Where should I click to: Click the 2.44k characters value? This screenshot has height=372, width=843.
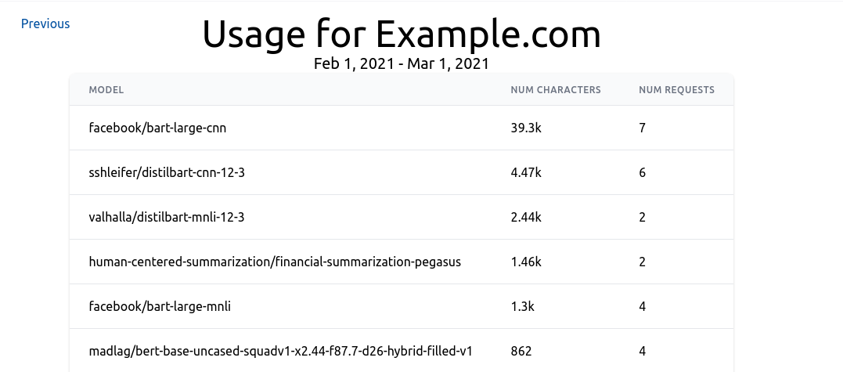(526, 217)
